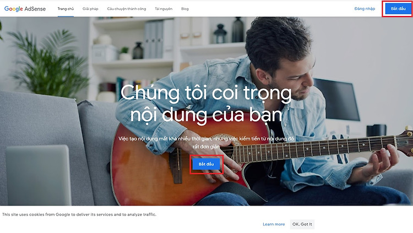413x233 pixels.
Task: Click the subheading about kiếm tiền từ nội dung
Action: 206,142
